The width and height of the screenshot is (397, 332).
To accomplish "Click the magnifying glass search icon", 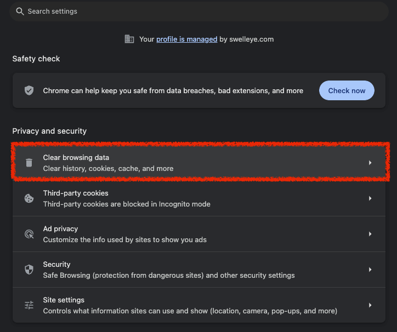I will click(x=20, y=12).
